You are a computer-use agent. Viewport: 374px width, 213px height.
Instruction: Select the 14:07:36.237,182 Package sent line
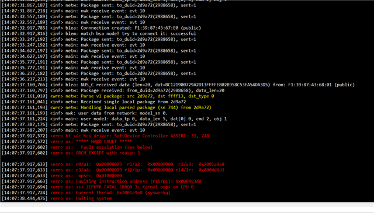99,74
